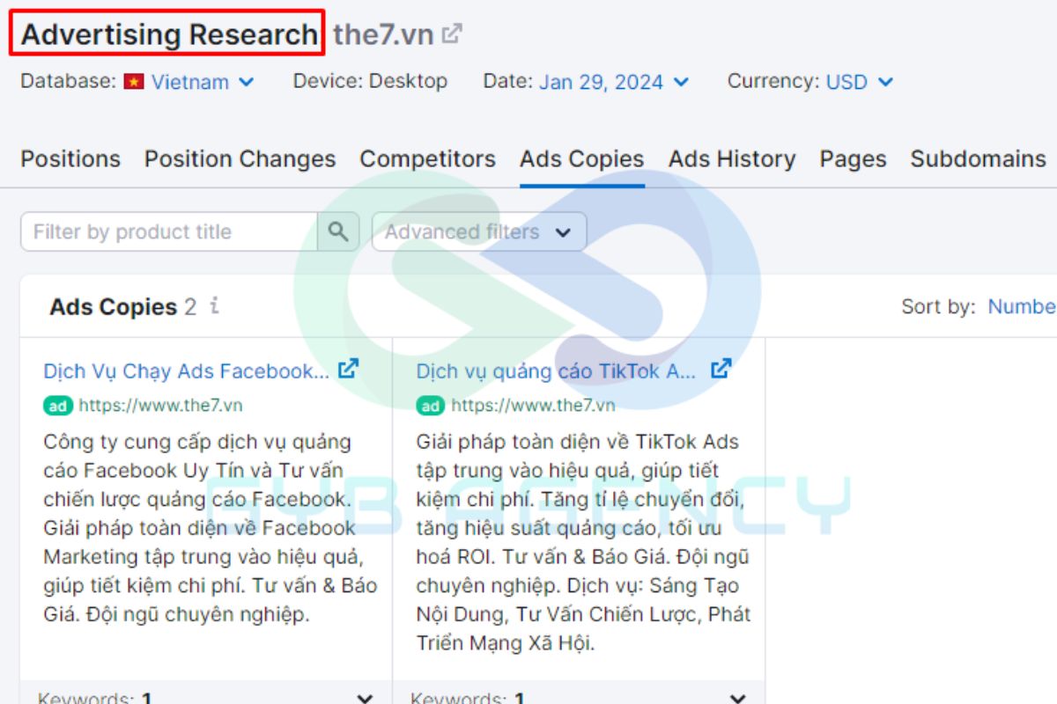This screenshot has width=1057, height=704.
Task: Click TikTok ad description text
Action: (x=583, y=542)
